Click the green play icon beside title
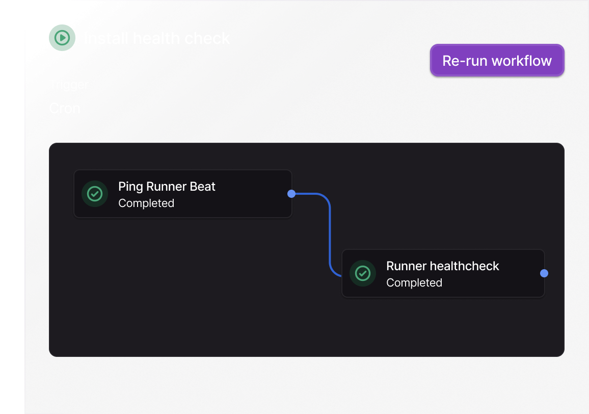 62,38
